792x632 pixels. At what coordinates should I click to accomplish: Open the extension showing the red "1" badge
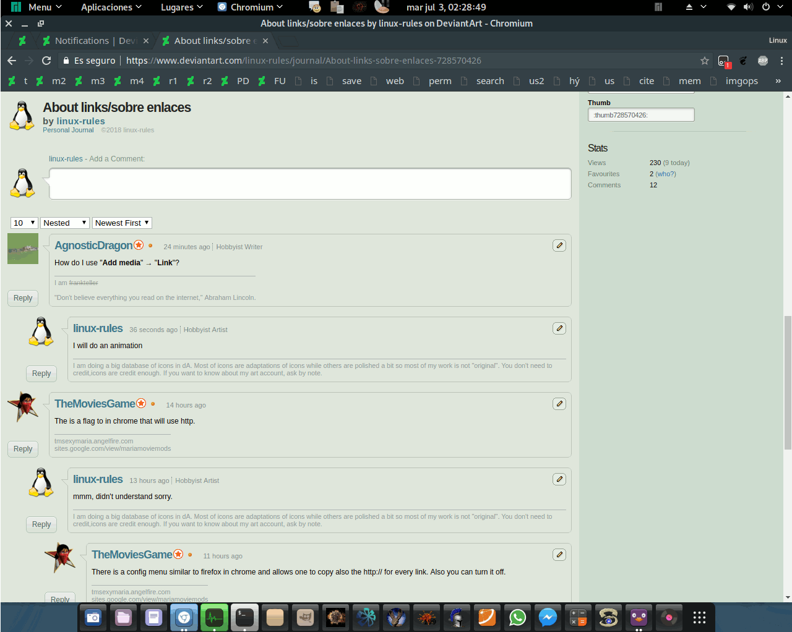coord(723,61)
